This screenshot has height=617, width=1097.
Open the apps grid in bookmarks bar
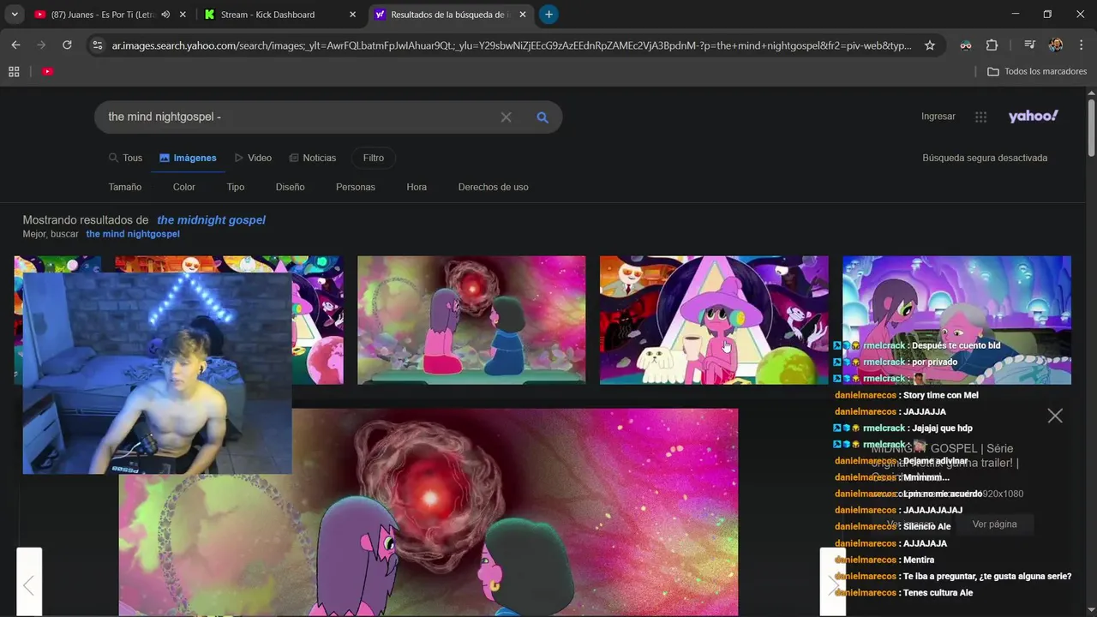click(x=14, y=72)
